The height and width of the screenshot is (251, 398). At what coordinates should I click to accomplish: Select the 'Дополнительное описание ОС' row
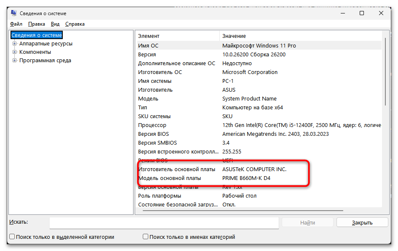(259, 63)
